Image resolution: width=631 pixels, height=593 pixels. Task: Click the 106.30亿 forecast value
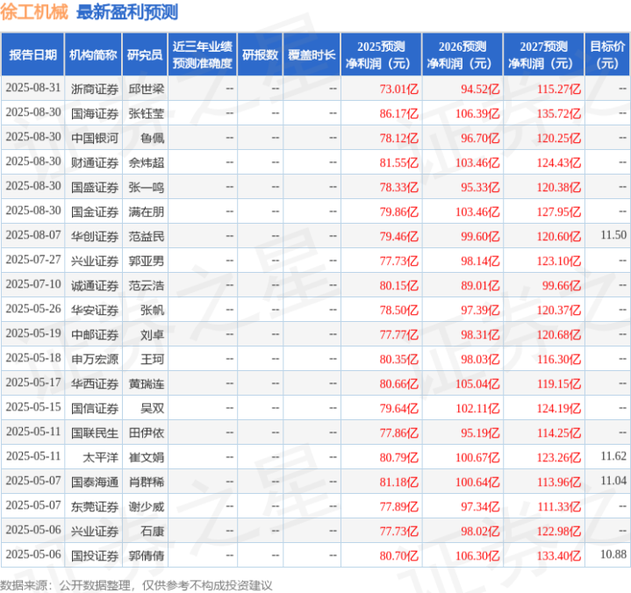[x=477, y=555]
